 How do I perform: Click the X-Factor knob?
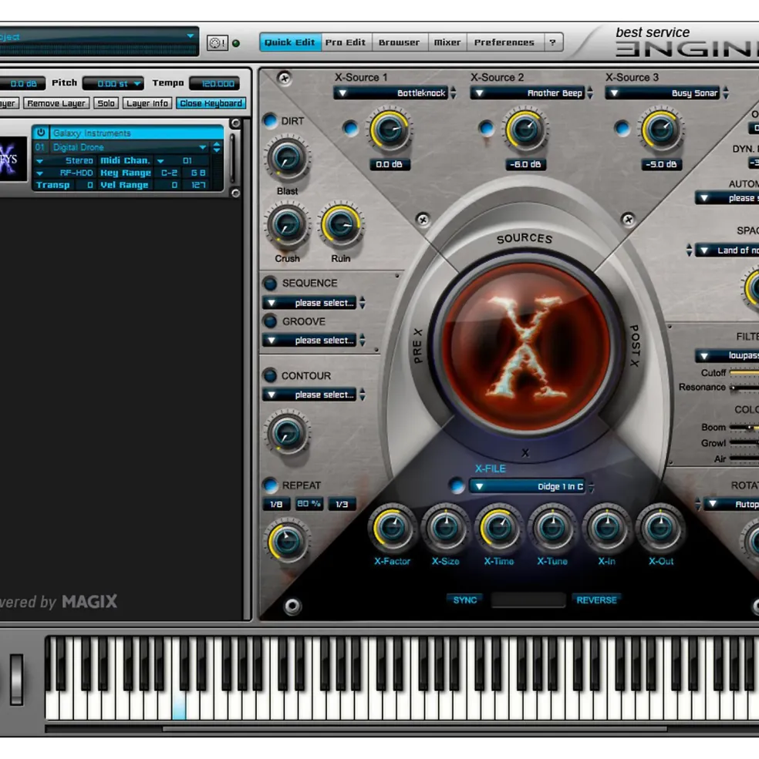tap(392, 528)
